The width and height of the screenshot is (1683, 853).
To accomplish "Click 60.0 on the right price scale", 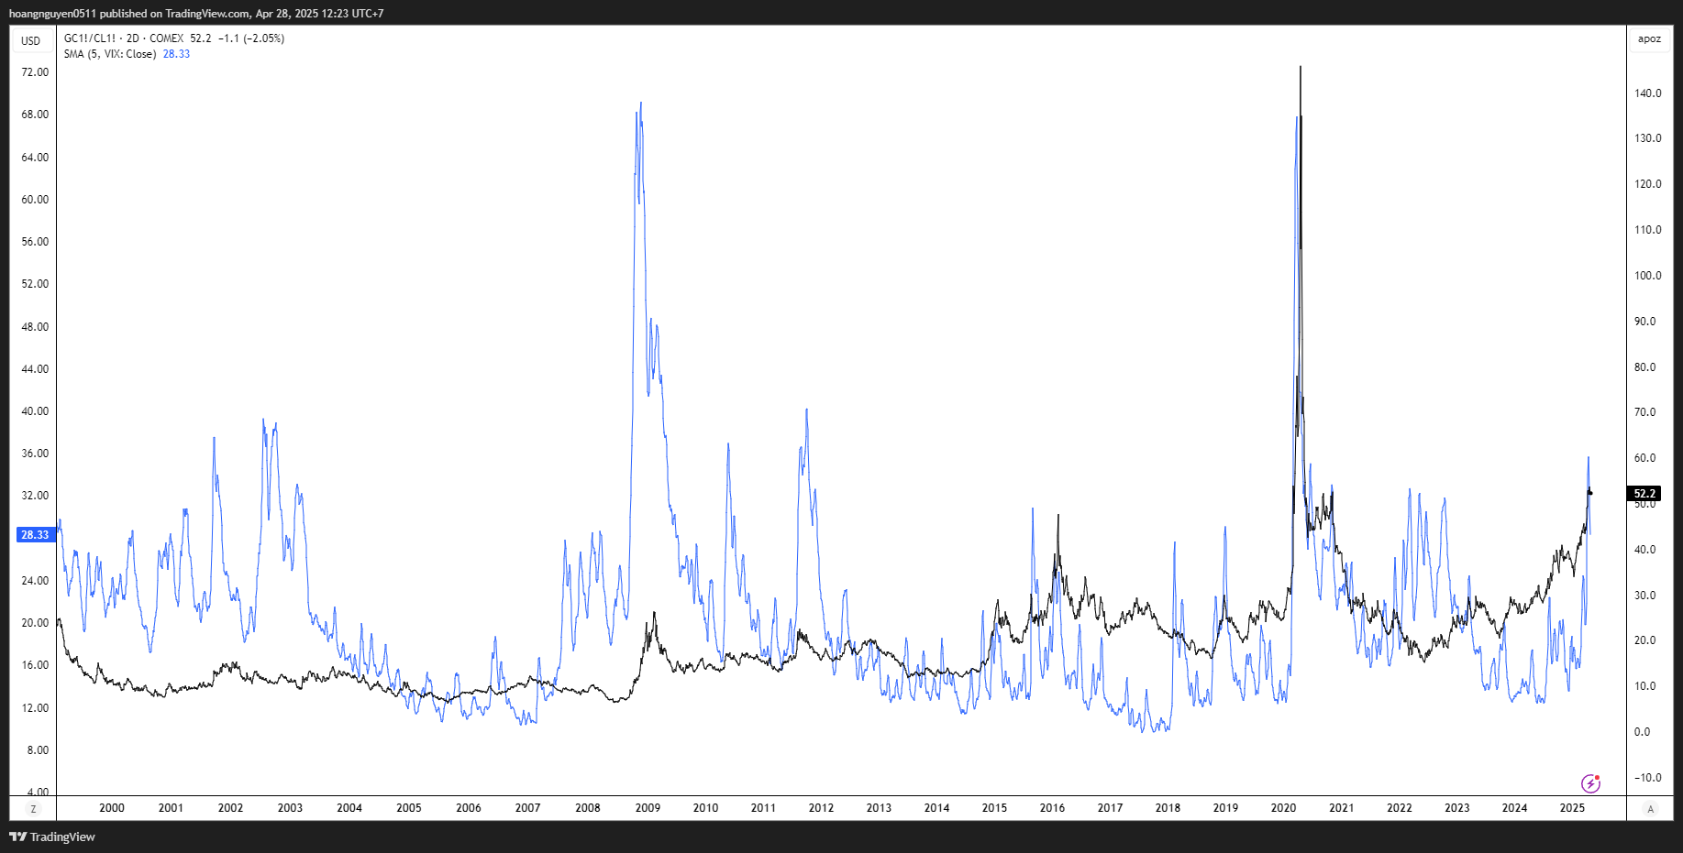I will [x=1644, y=458].
